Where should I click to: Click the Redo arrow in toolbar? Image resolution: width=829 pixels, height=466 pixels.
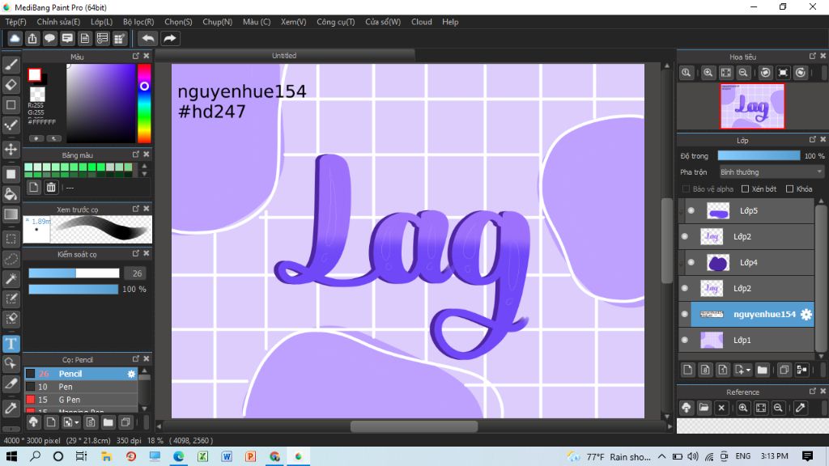pyautogui.click(x=170, y=39)
